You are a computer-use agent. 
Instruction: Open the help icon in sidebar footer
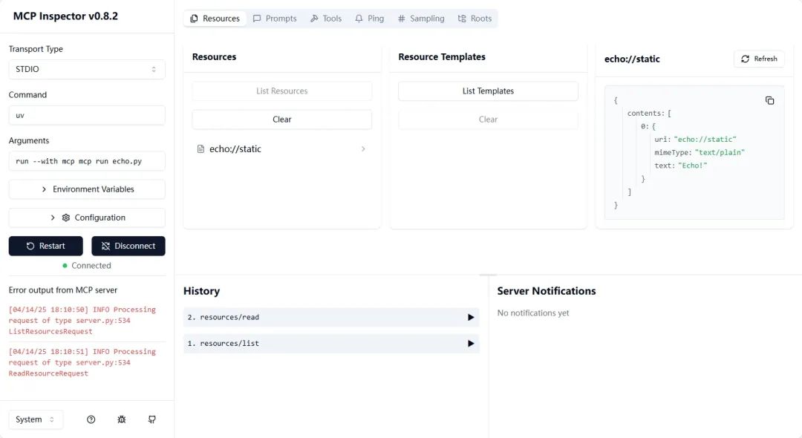coord(91,419)
